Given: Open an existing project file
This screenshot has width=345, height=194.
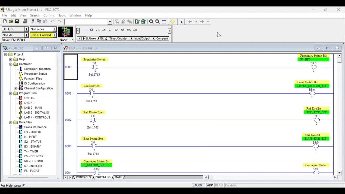Looking at the screenshot, I should [x=11, y=22].
